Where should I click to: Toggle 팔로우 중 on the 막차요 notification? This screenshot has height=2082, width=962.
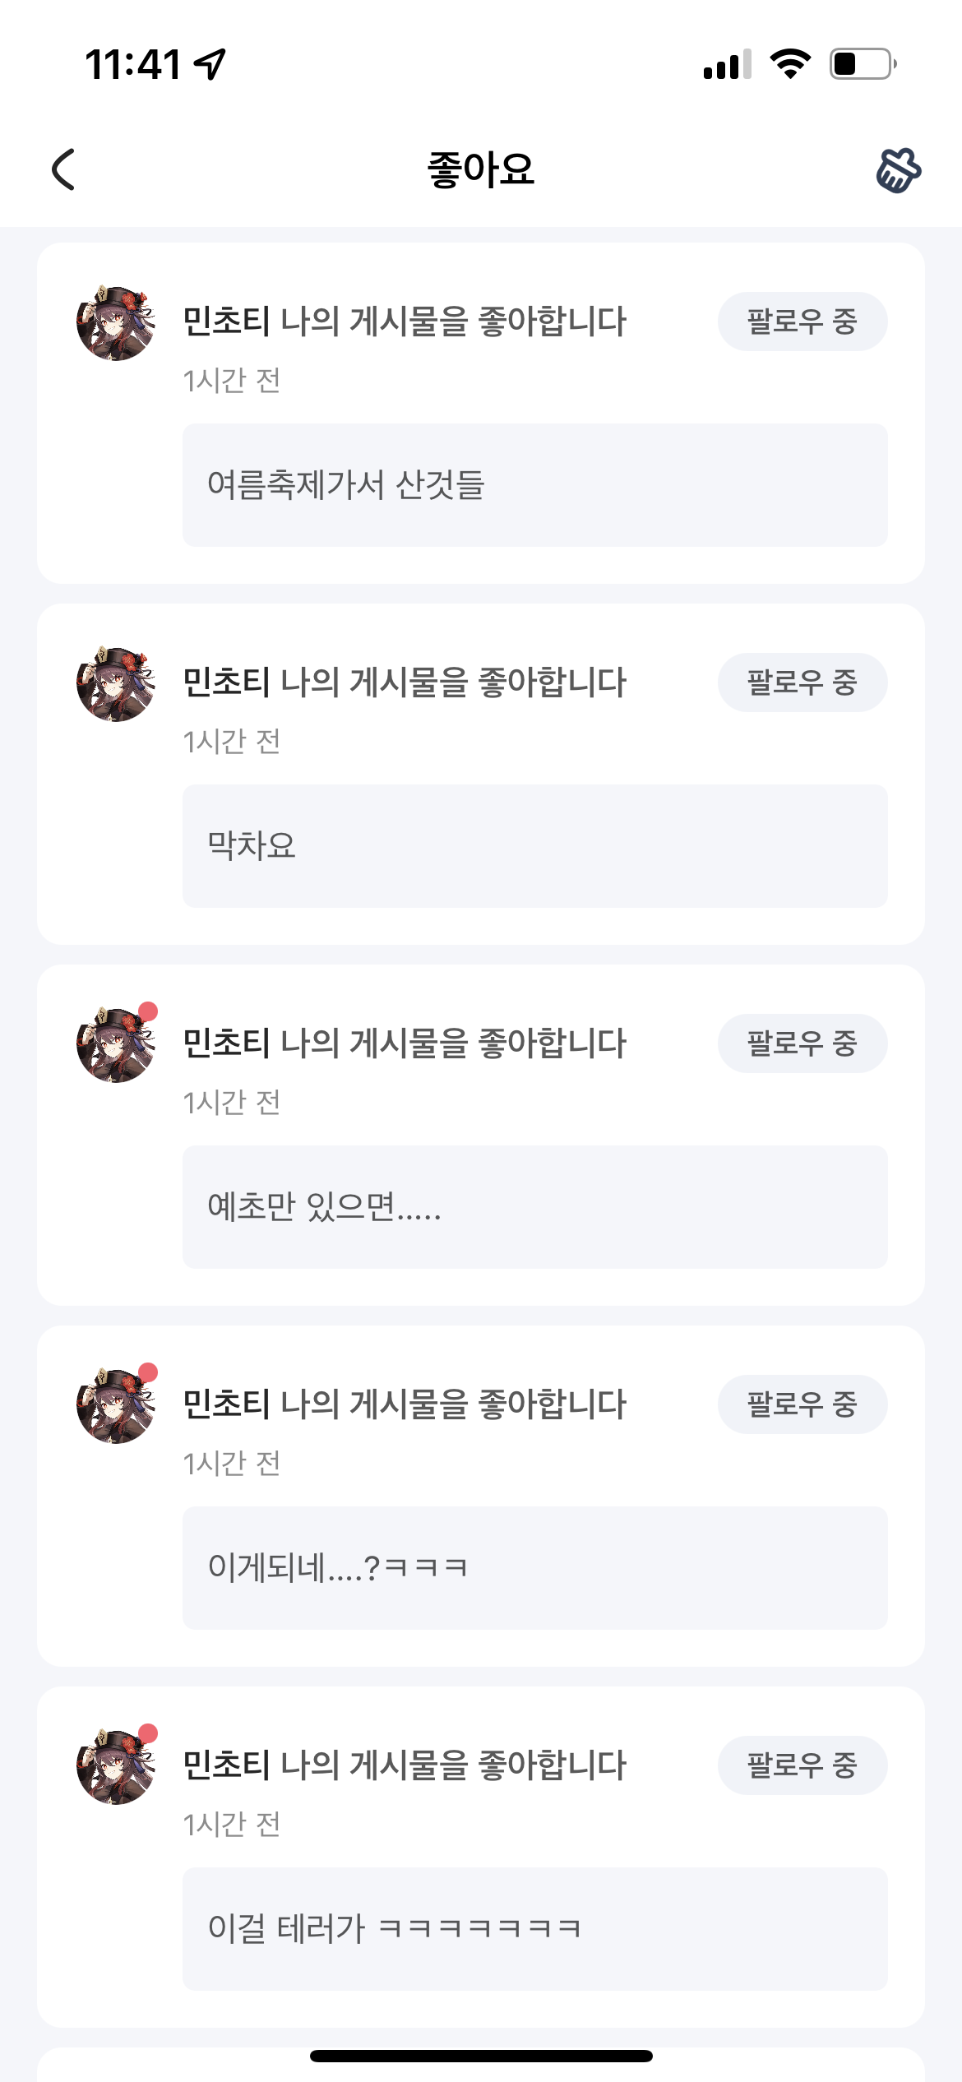click(x=802, y=682)
